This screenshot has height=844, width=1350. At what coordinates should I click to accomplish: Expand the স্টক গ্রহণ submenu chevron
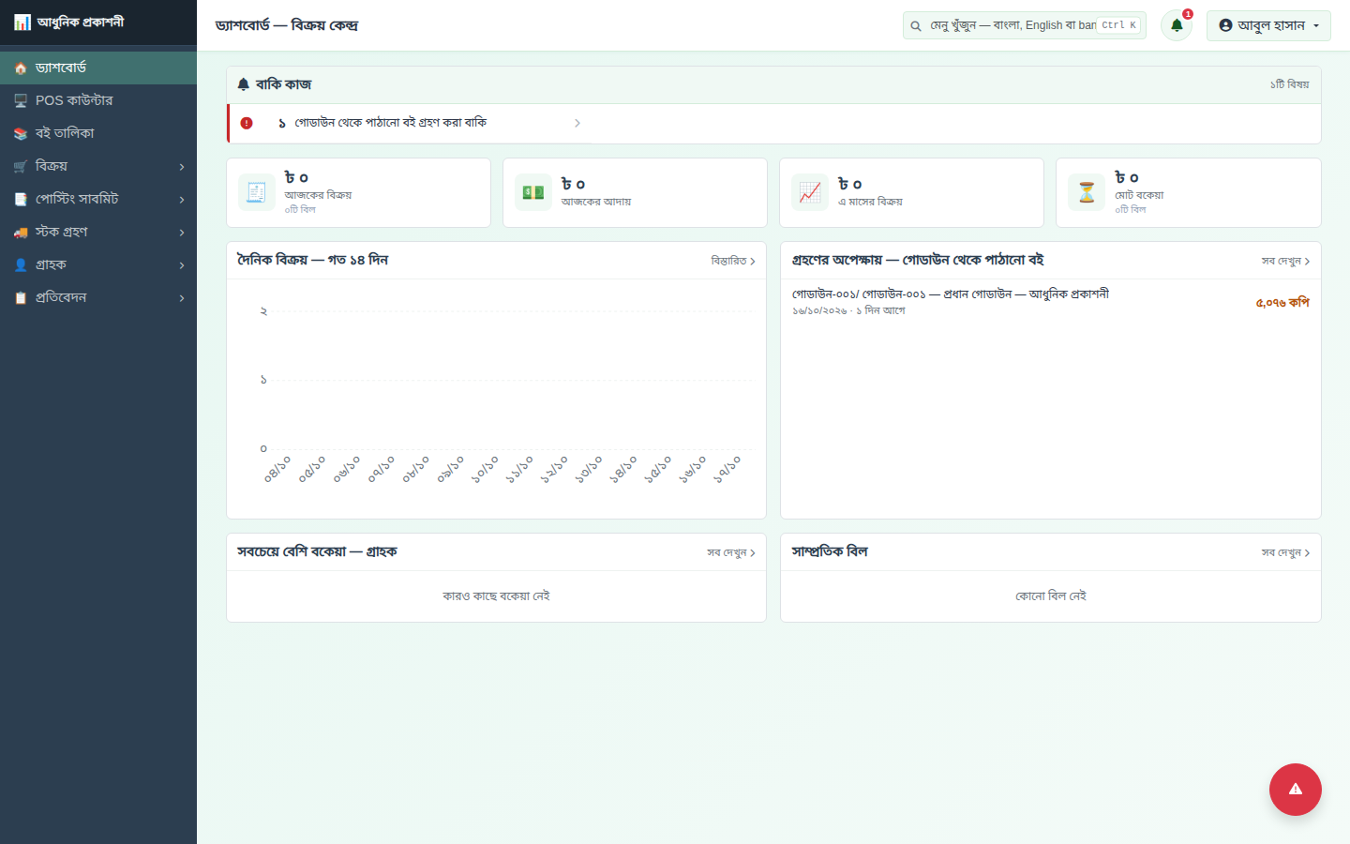coord(182,233)
